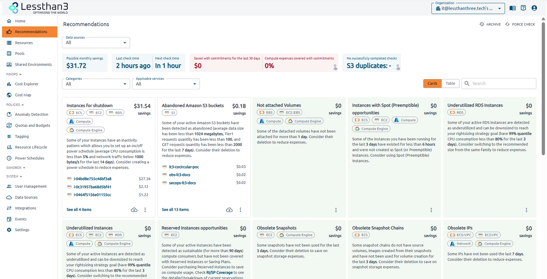
Task: Open the Applicable services dropdown
Action: point(166,84)
